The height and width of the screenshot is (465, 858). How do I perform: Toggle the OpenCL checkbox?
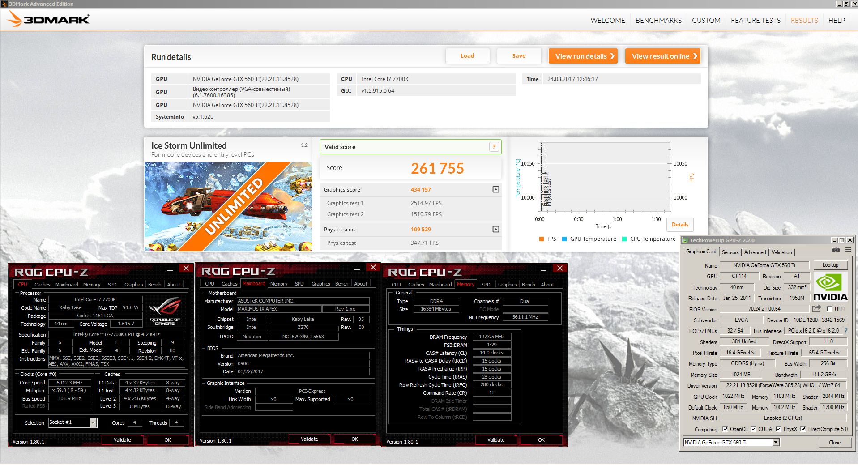725,429
